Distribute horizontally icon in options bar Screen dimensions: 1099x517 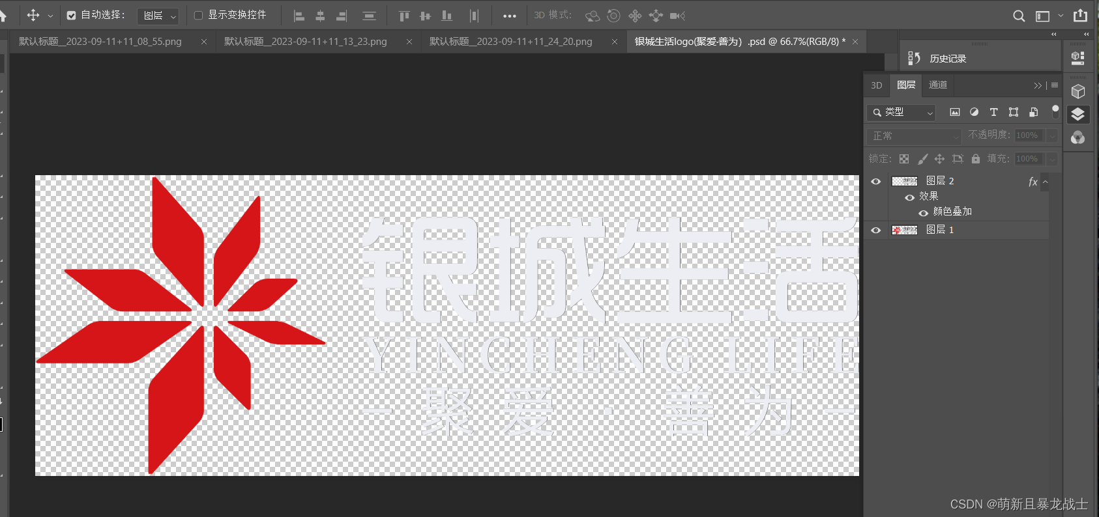pos(474,16)
